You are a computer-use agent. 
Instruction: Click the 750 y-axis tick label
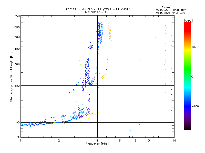pyautogui.click(x=17, y=16)
